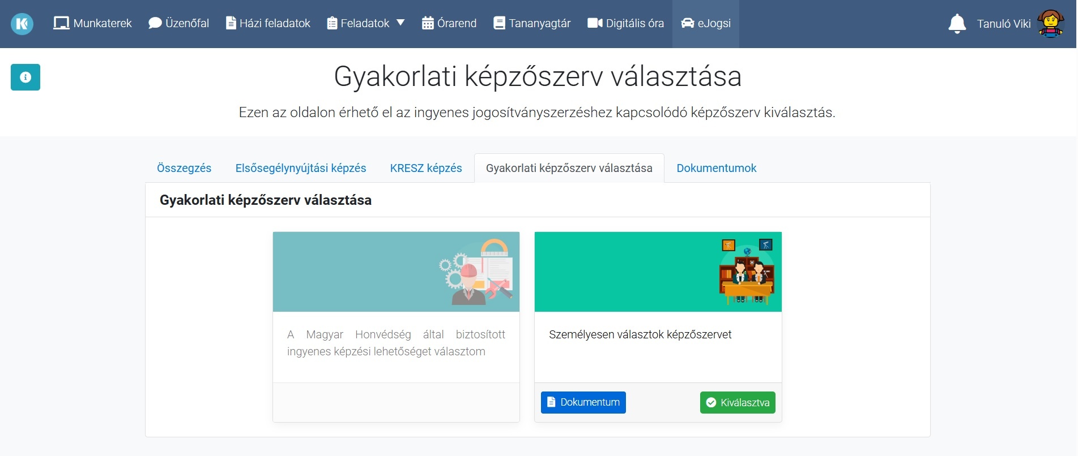1078x456 pixels.
Task: Open the blue info button
Action: click(x=25, y=78)
